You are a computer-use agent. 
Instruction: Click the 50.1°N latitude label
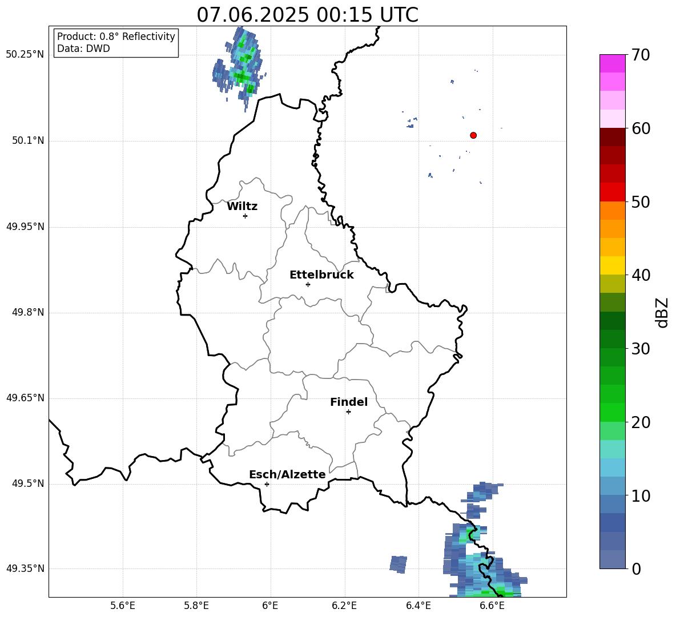click(x=28, y=140)
